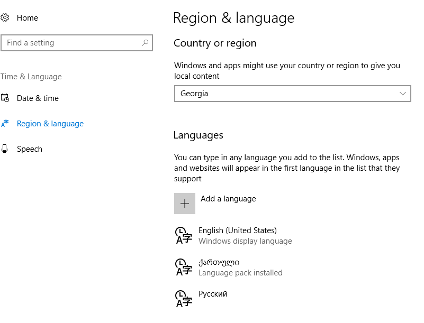Select English (United States) in the languages list
Image resolution: width=424 pixels, height=323 pixels.
click(238, 230)
